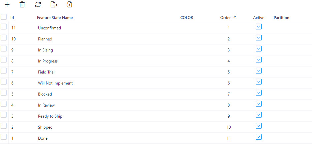Image resolution: width=312 pixels, height=145 pixels.
Task: Disable Active checkbox for Field Trial
Action: pyautogui.click(x=259, y=71)
